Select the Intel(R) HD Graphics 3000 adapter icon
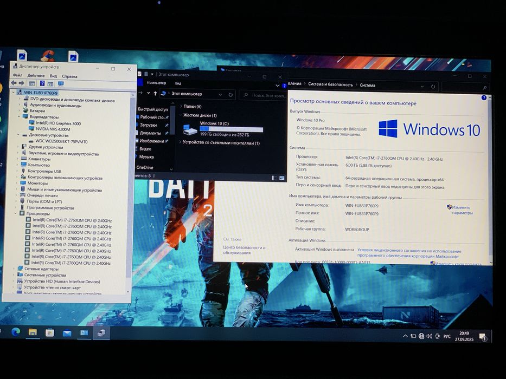The image size is (506, 379). [x=31, y=123]
